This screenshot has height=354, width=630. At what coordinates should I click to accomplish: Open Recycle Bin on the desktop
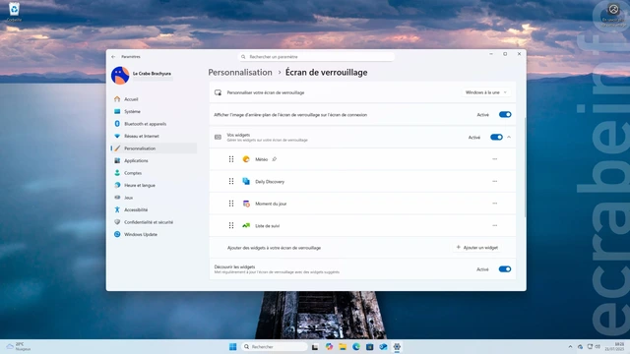14,11
